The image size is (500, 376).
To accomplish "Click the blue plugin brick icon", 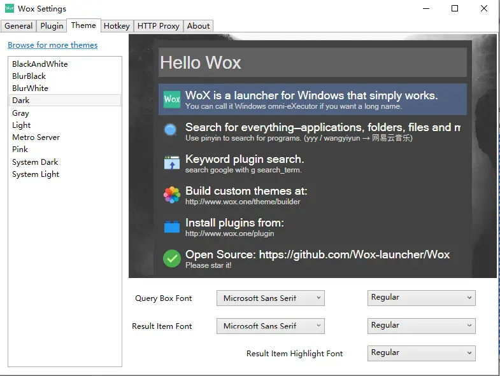I will [x=172, y=226].
